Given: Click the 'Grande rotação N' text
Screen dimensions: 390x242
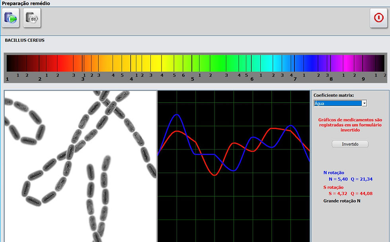Looking at the screenshot, I should pos(342,201).
